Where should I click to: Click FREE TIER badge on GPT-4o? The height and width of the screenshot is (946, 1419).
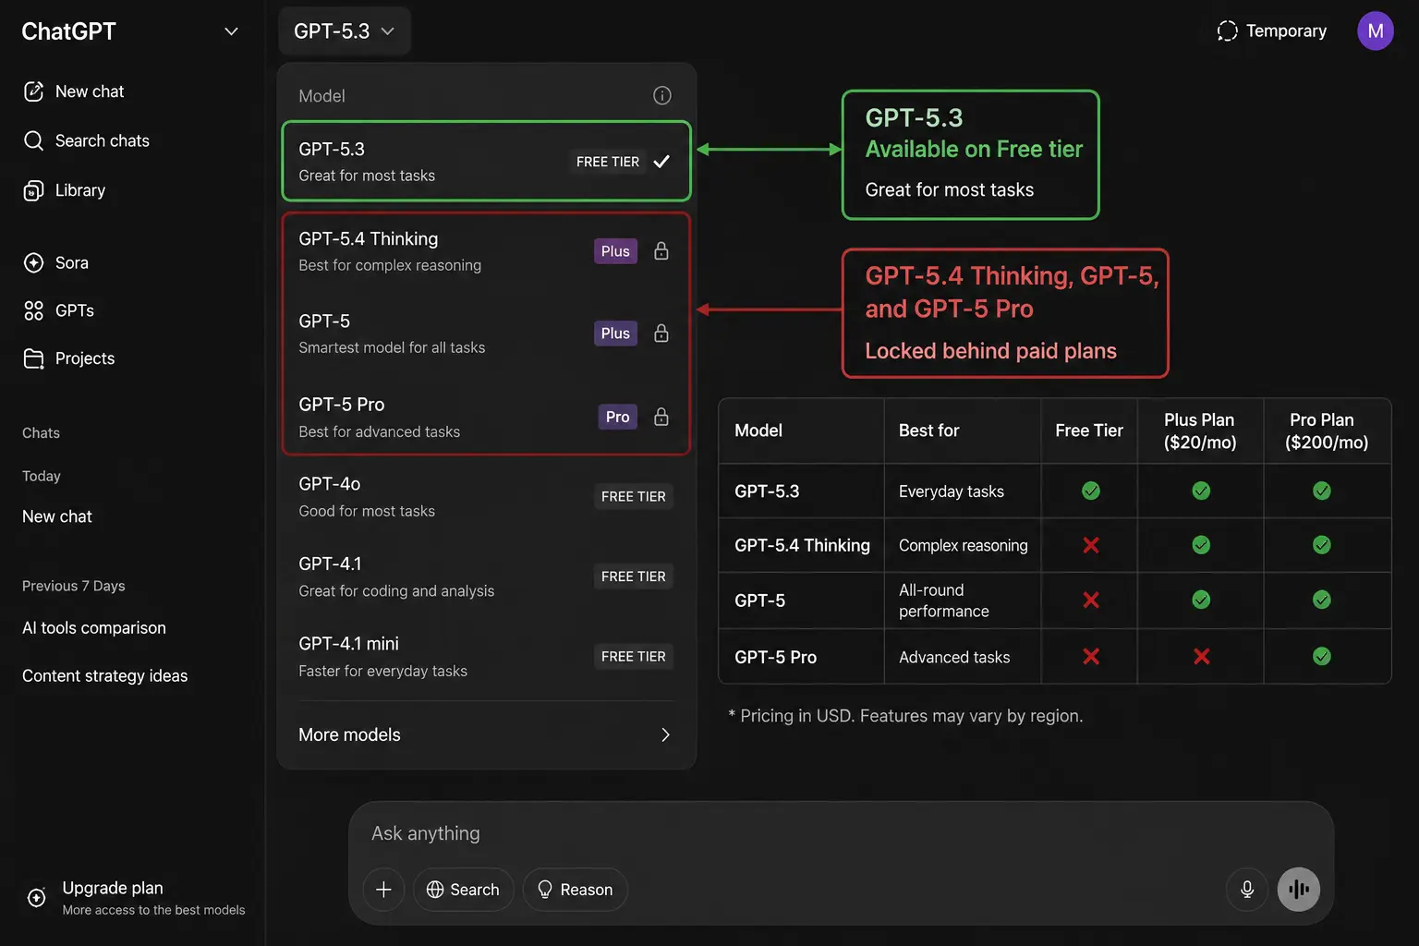pyautogui.click(x=634, y=496)
